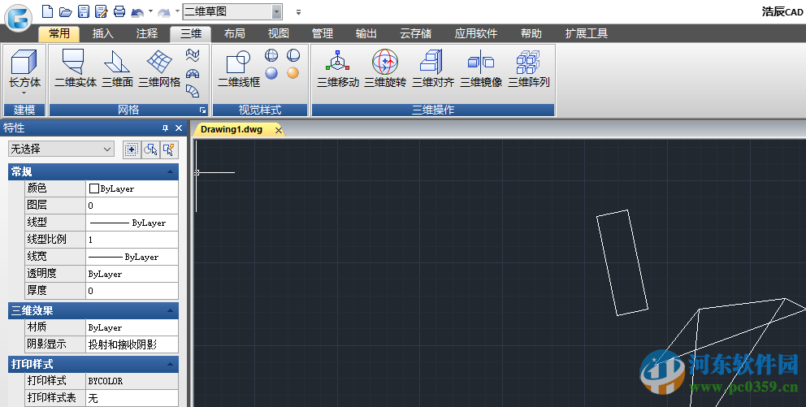Toggle the PICKADD value button
Viewport: 806px width, 407px height.
(131, 149)
